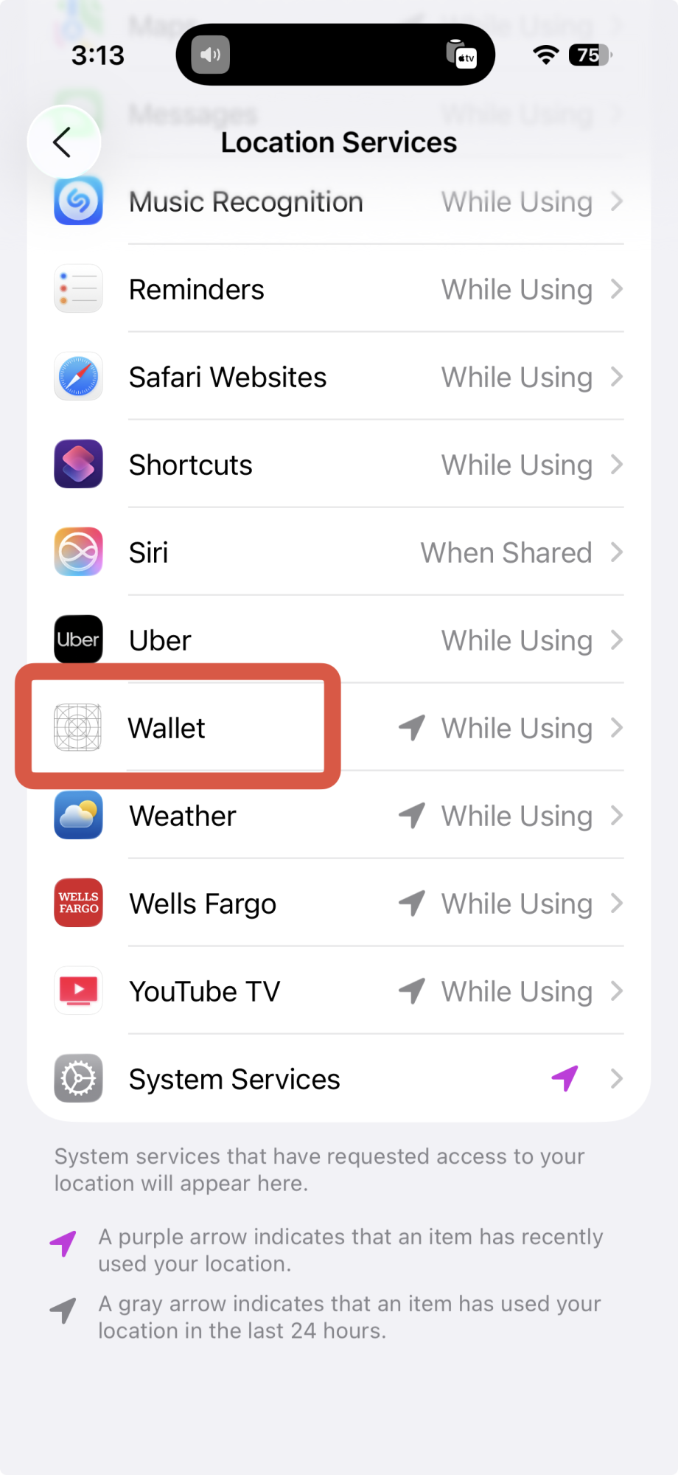Tap the Wells Fargo app icon

[78, 903]
